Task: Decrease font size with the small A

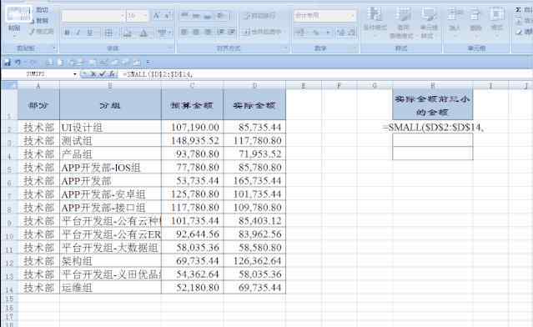Action: click(x=168, y=16)
